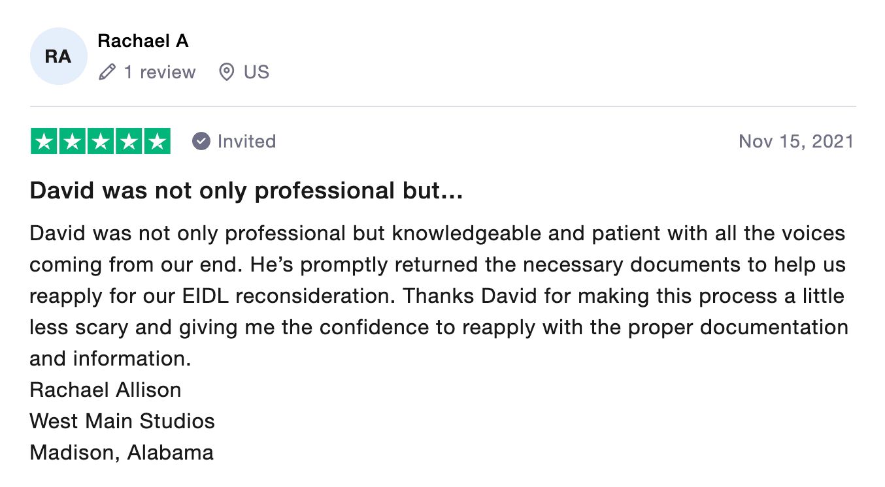Click the second green star
Viewport: 885px width, 487px height.
[73, 142]
